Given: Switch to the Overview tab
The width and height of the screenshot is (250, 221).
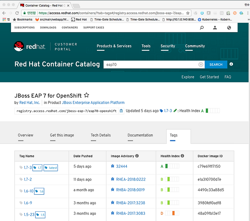Looking at the screenshot, I should point(25,135).
